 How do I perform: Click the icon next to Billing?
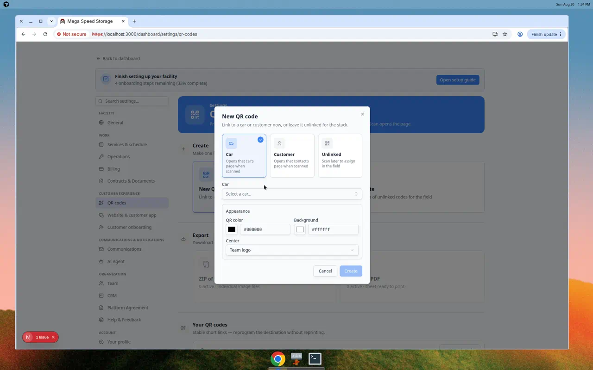101,169
